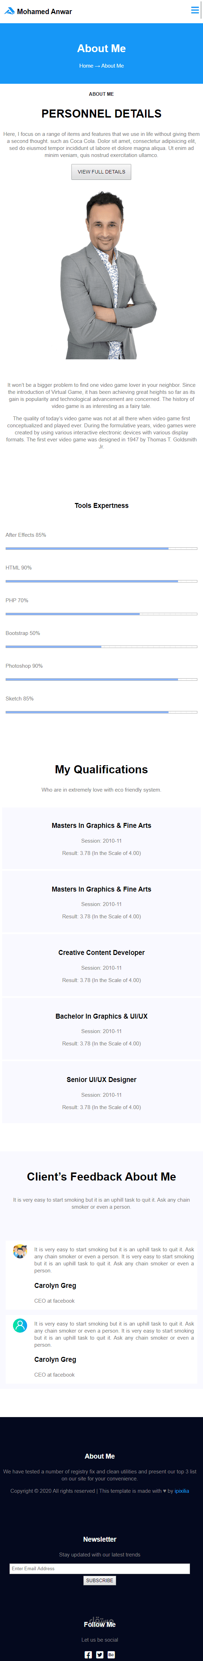203x1661 pixels.
Task: Click the portrait photo of the man
Action: click(x=101, y=275)
